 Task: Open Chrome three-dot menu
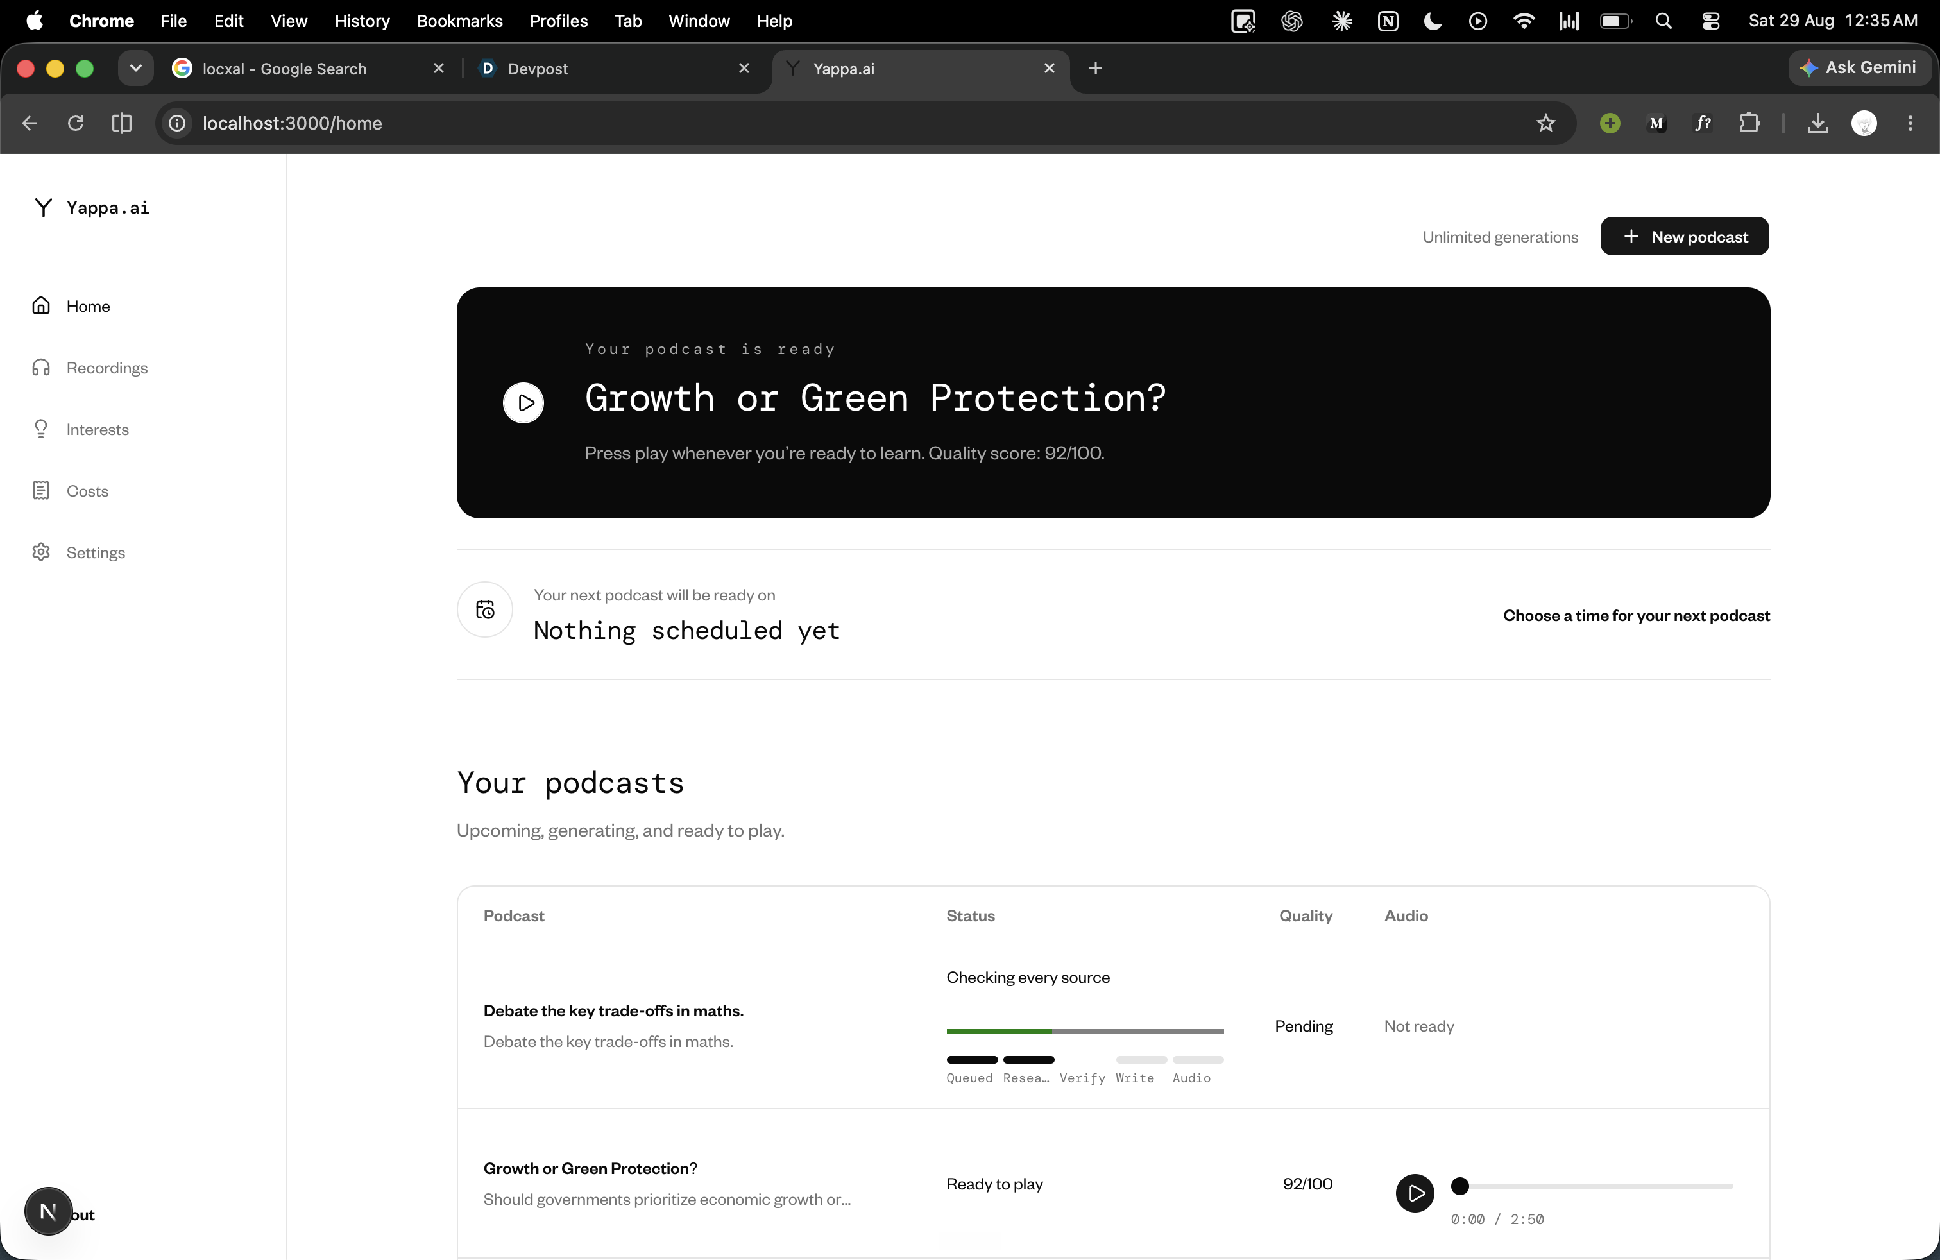coord(1910,123)
